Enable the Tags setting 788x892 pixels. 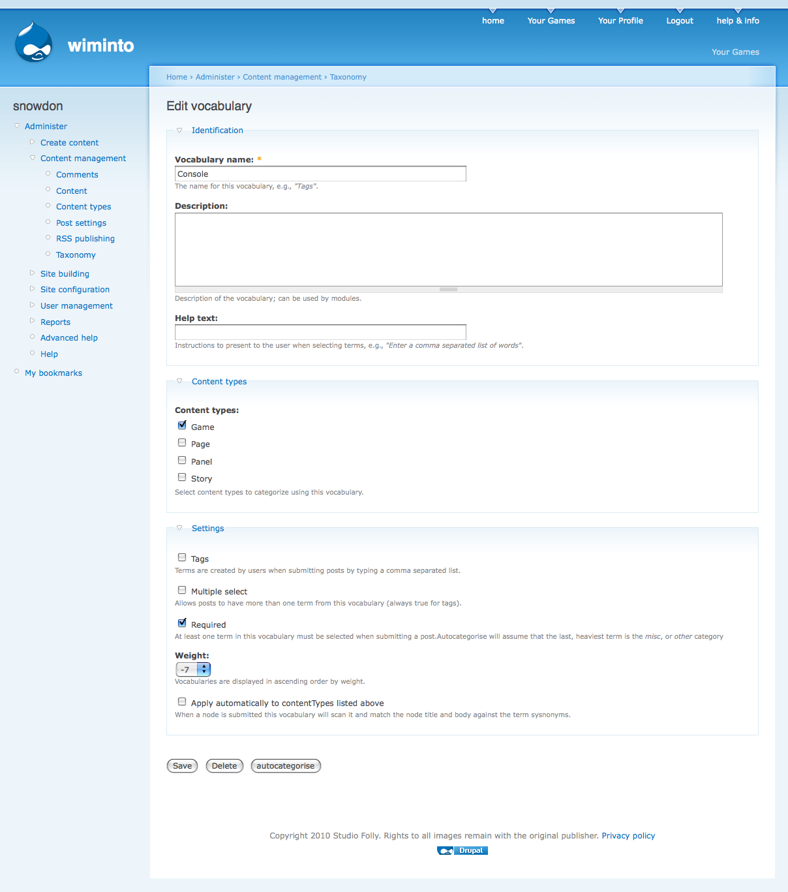pos(182,557)
